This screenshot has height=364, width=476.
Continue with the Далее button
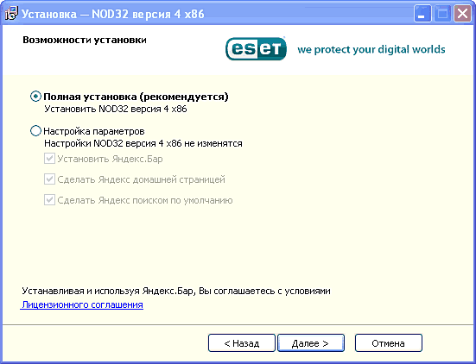[x=311, y=343]
